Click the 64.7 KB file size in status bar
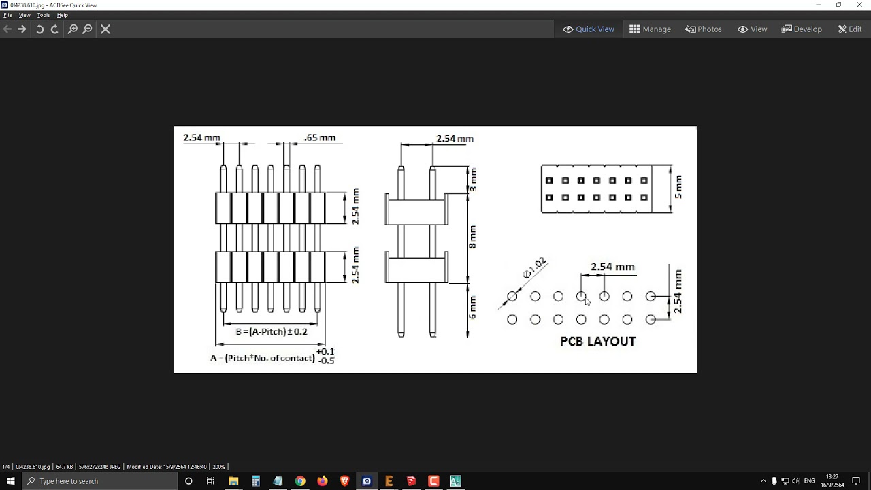This screenshot has height=490, width=871. coord(65,467)
